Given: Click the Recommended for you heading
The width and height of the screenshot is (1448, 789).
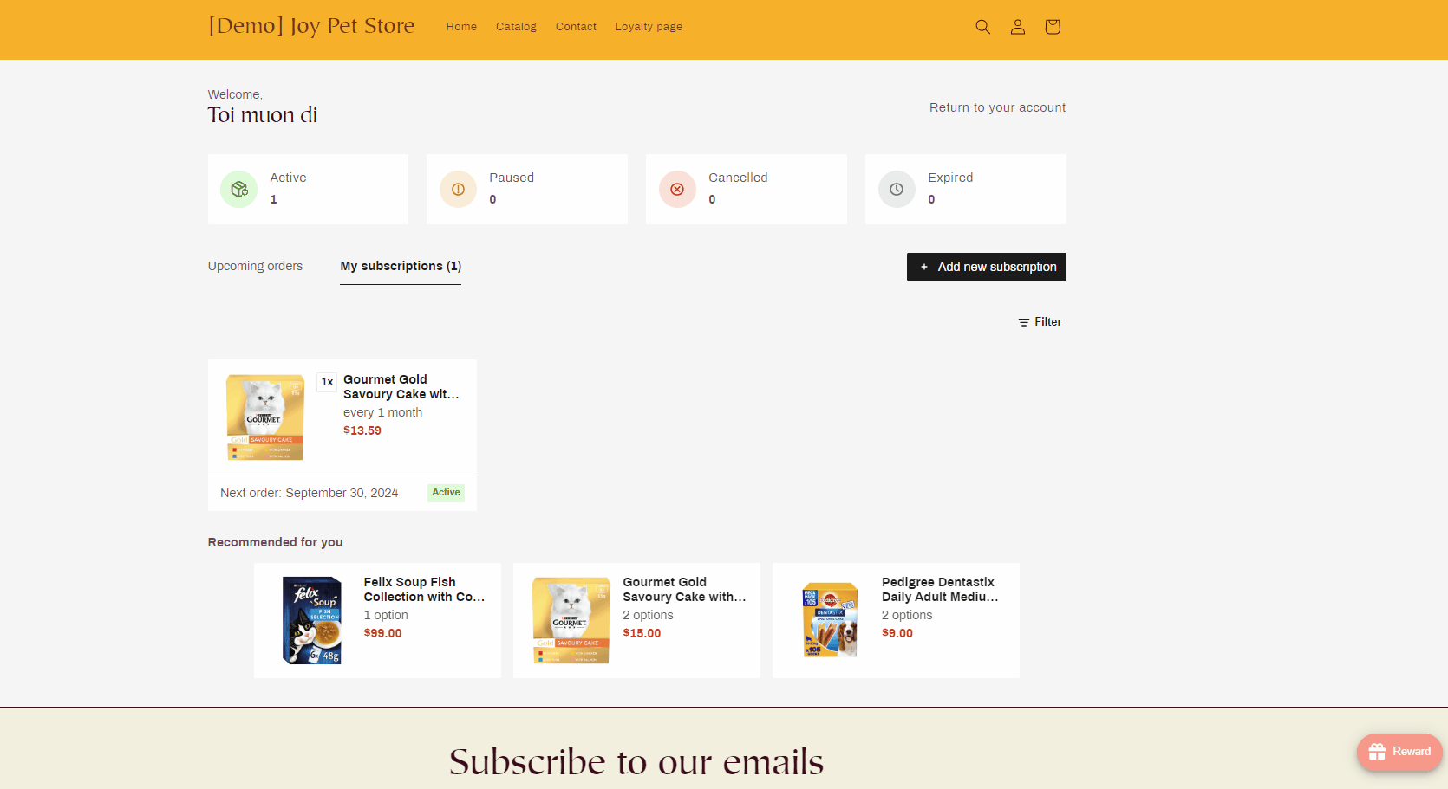Looking at the screenshot, I should 275,542.
